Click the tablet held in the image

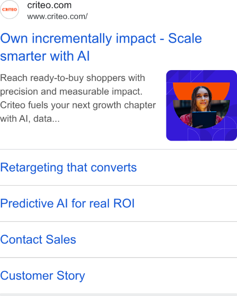[204, 119]
